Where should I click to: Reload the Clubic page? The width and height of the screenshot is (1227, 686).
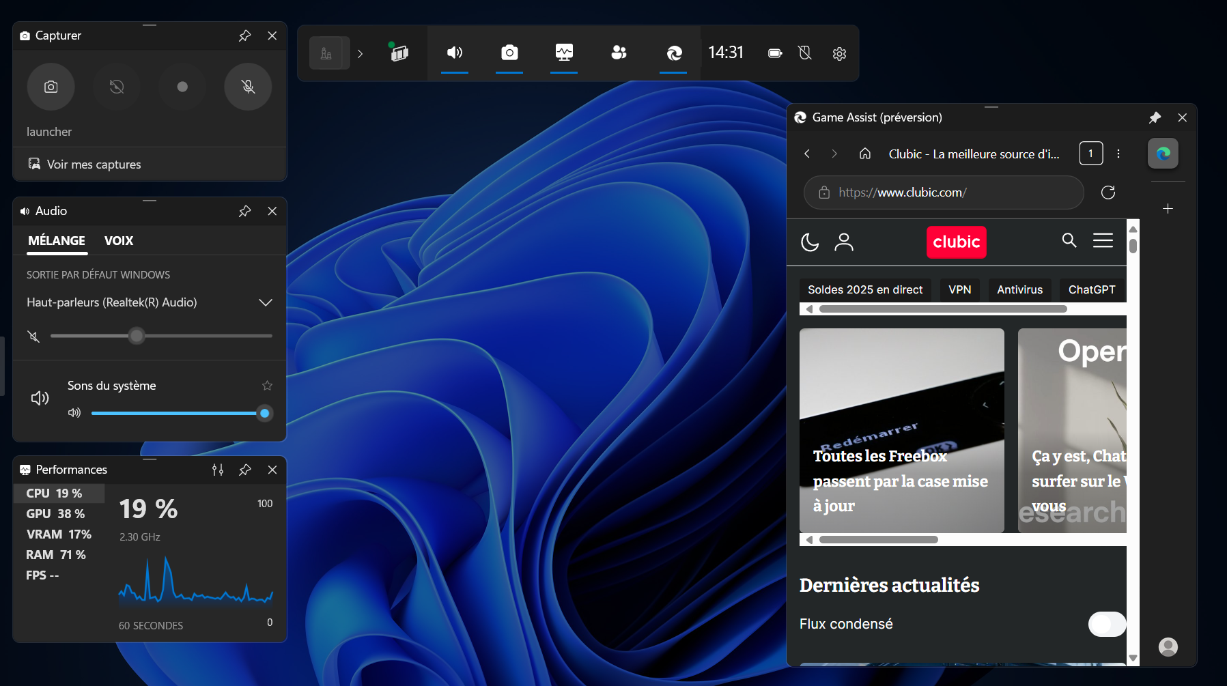pos(1108,192)
